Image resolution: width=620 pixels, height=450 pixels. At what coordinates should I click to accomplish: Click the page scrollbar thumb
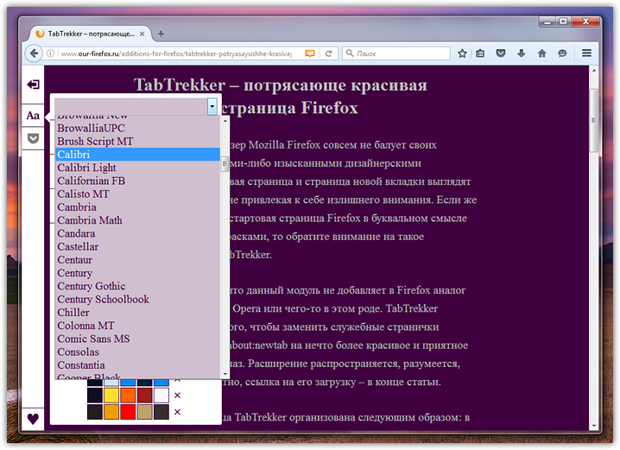[x=593, y=120]
